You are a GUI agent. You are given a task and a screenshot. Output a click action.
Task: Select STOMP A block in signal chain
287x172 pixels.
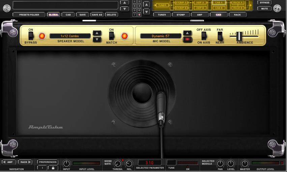[x=181, y=3]
